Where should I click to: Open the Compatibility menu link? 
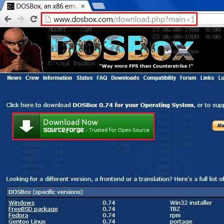click(x=159, y=78)
